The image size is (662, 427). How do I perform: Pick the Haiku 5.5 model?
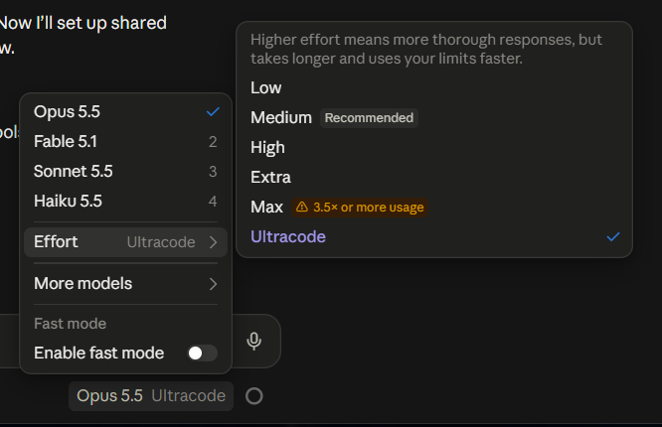[125, 201]
